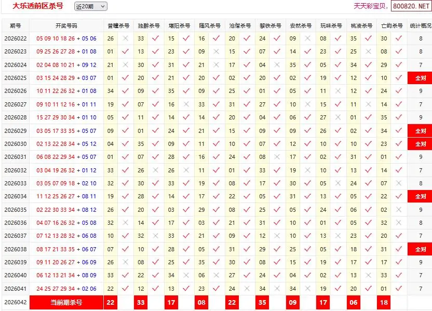The image size is (432, 311).
Task: Click the 天天彩宝贝 text link
Action: pos(371,6)
